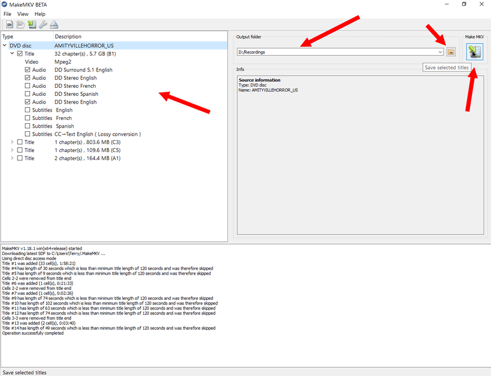
Task: Click the MakeMKV app icon in title bar
Action: pyautogui.click(x=4, y=4)
